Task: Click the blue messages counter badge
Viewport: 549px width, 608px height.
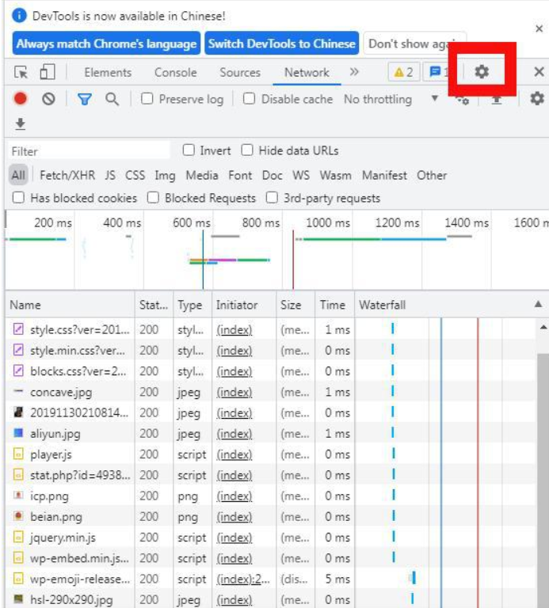Action: (436, 72)
